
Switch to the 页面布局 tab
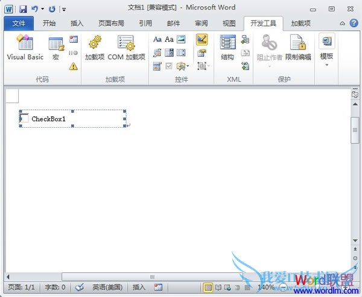click(111, 23)
